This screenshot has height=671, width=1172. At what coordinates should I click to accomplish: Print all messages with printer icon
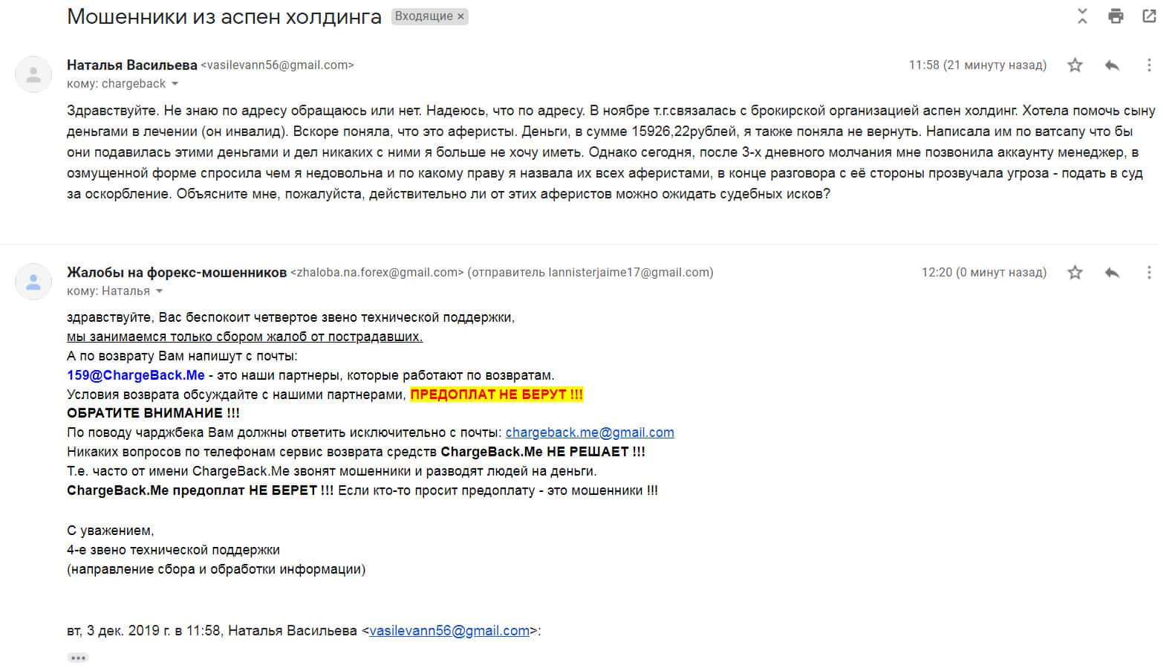1116,16
